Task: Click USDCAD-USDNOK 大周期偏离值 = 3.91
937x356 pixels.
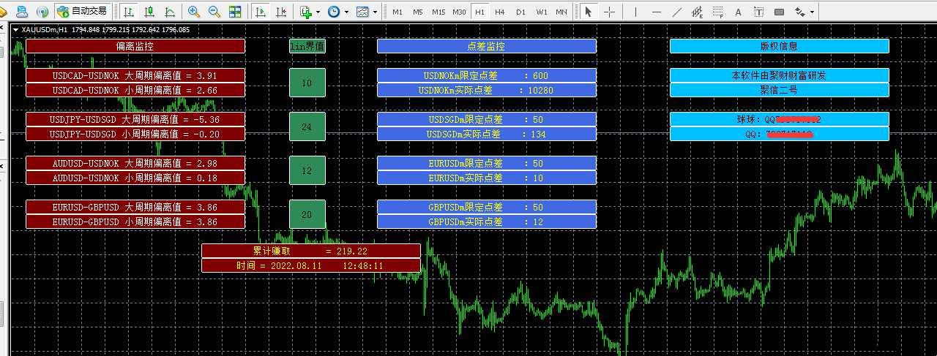Action: click(135, 75)
